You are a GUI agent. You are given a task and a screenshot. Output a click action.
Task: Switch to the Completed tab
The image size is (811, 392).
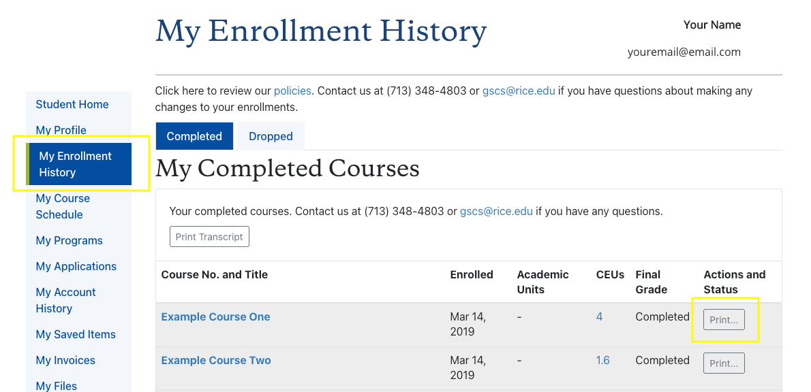click(x=194, y=136)
